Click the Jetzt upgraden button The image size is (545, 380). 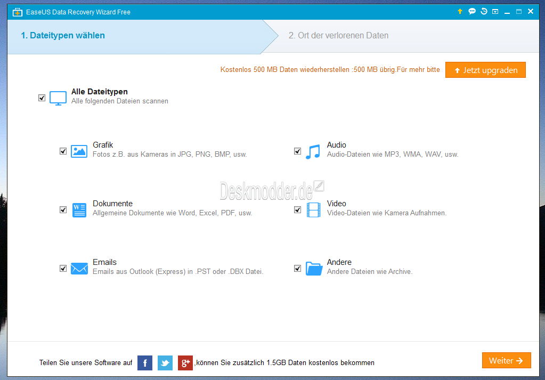click(485, 70)
